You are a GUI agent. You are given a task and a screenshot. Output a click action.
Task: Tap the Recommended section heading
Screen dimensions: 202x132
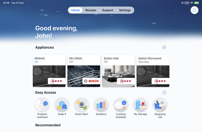coord(48,125)
